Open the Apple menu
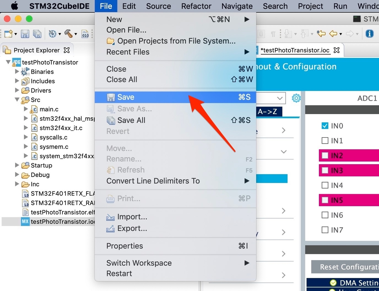The width and height of the screenshot is (379, 291). 14,6
